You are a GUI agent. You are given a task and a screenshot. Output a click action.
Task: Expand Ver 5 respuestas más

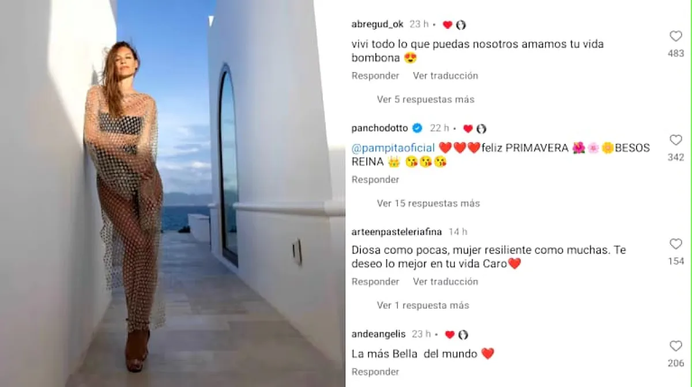tap(426, 99)
